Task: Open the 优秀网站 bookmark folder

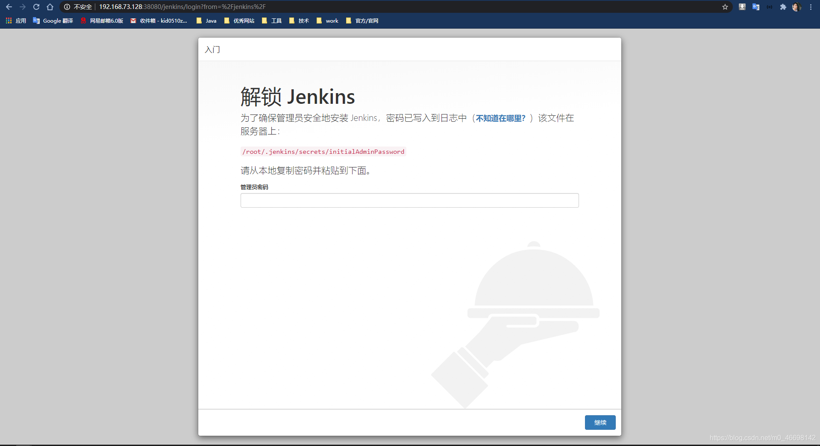Action: pos(239,21)
